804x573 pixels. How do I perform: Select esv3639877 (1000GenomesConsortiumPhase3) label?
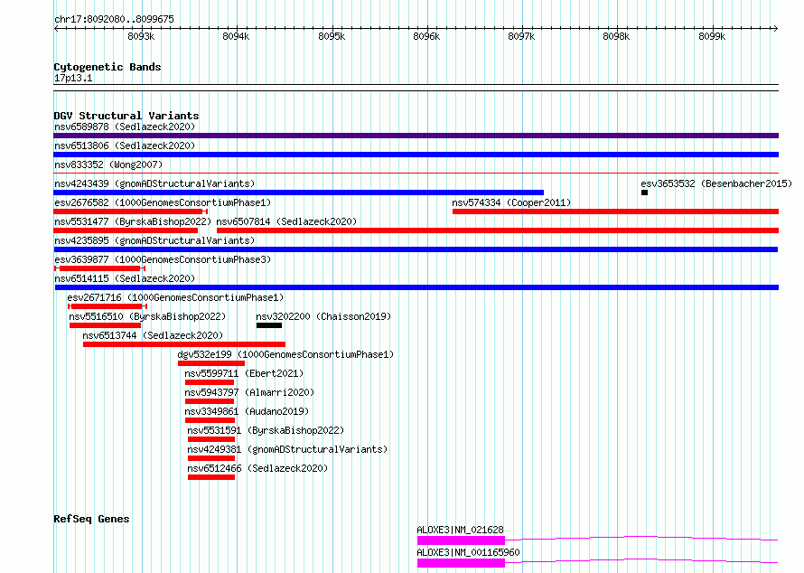click(163, 259)
